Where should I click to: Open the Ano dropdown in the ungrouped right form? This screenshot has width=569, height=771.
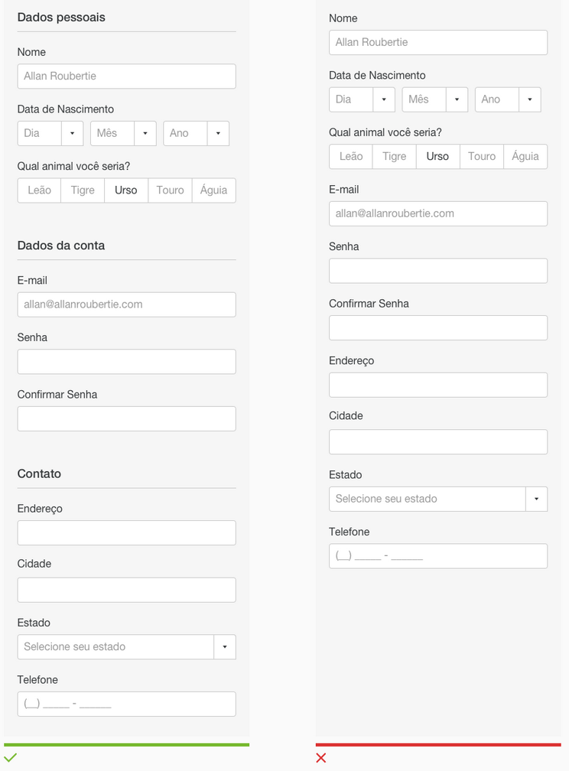[x=529, y=99]
